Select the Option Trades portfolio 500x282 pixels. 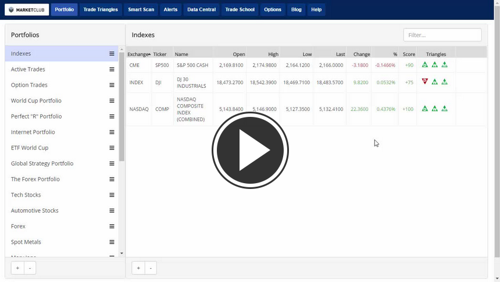(x=62, y=85)
